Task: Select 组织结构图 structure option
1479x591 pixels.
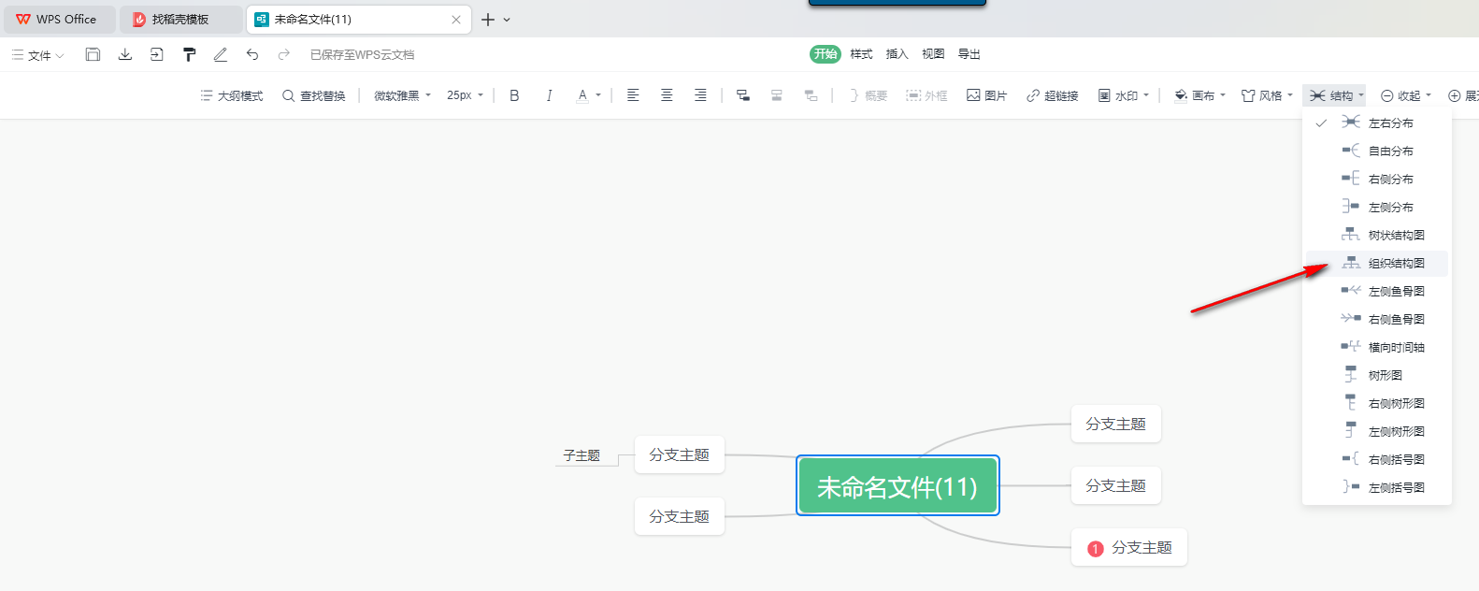Action: [x=1377, y=263]
